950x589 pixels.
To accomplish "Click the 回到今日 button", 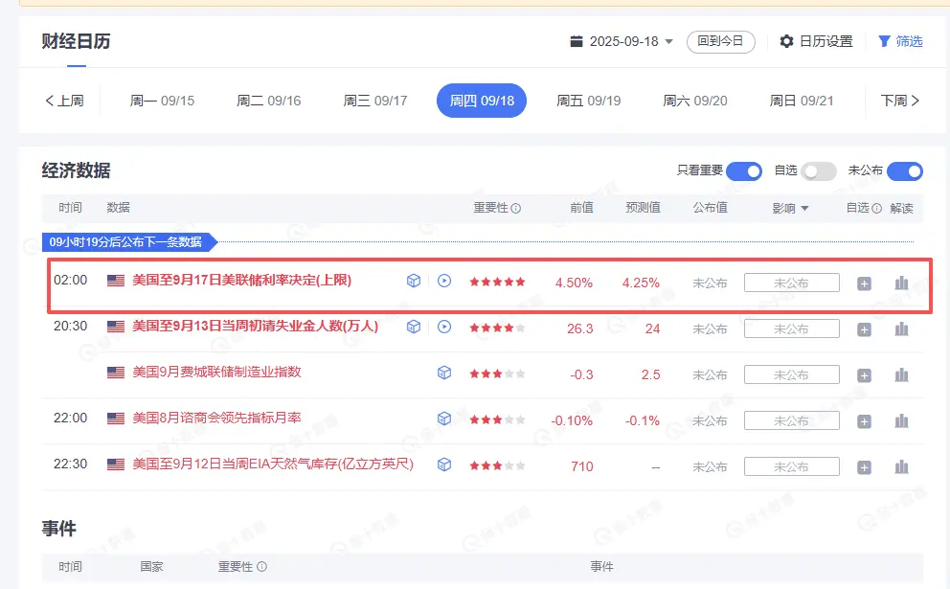I will [x=720, y=41].
